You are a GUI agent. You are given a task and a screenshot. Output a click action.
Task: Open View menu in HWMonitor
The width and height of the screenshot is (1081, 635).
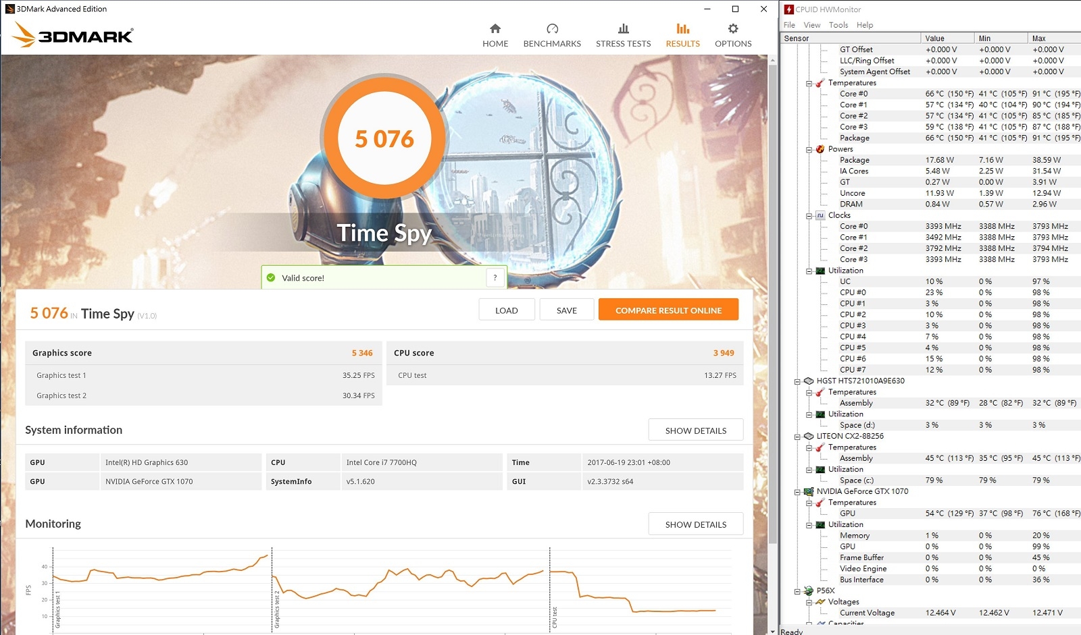click(811, 25)
